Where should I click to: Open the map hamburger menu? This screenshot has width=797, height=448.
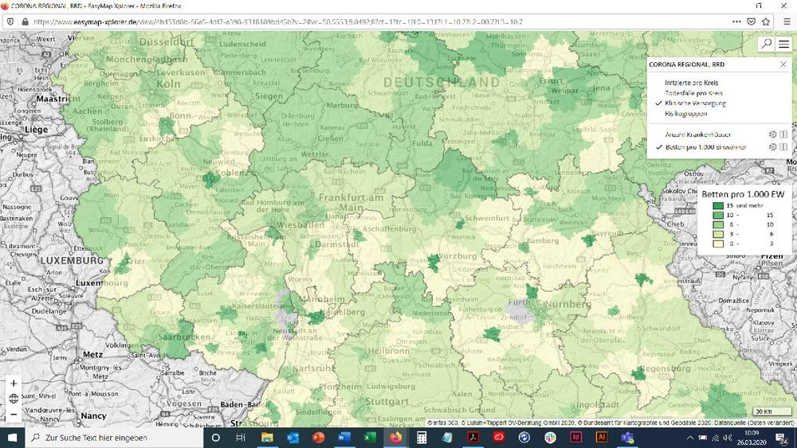783,44
